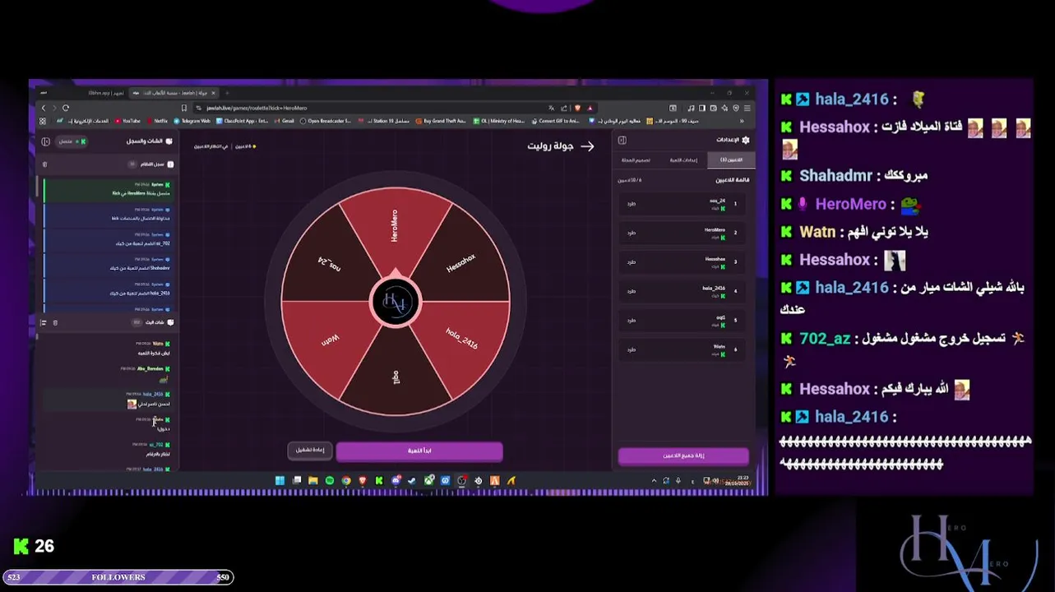
Task: Open the Gmail bookmark
Action: 285,121
